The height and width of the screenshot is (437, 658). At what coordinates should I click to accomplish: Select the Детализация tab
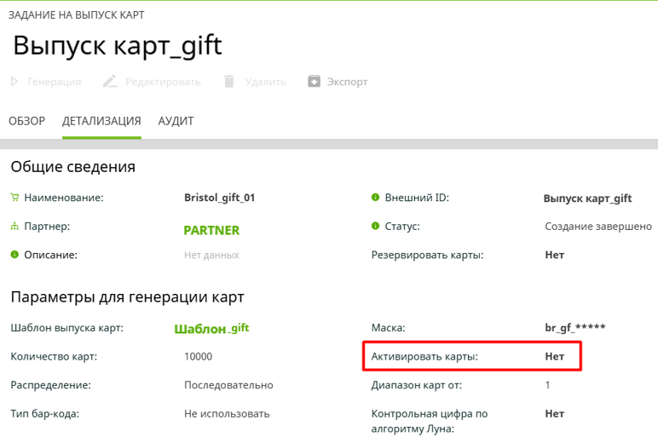coord(101,121)
